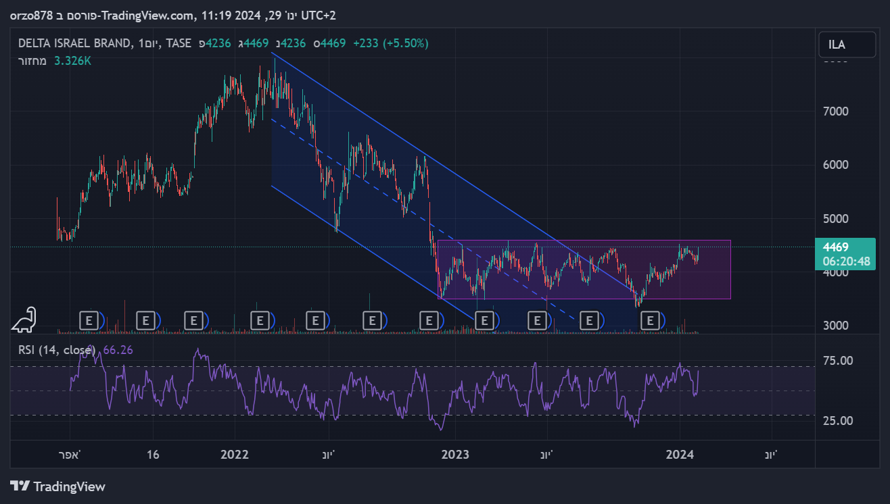Click the 16 time axis label
Screen dimensions: 890x504
point(153,455)
